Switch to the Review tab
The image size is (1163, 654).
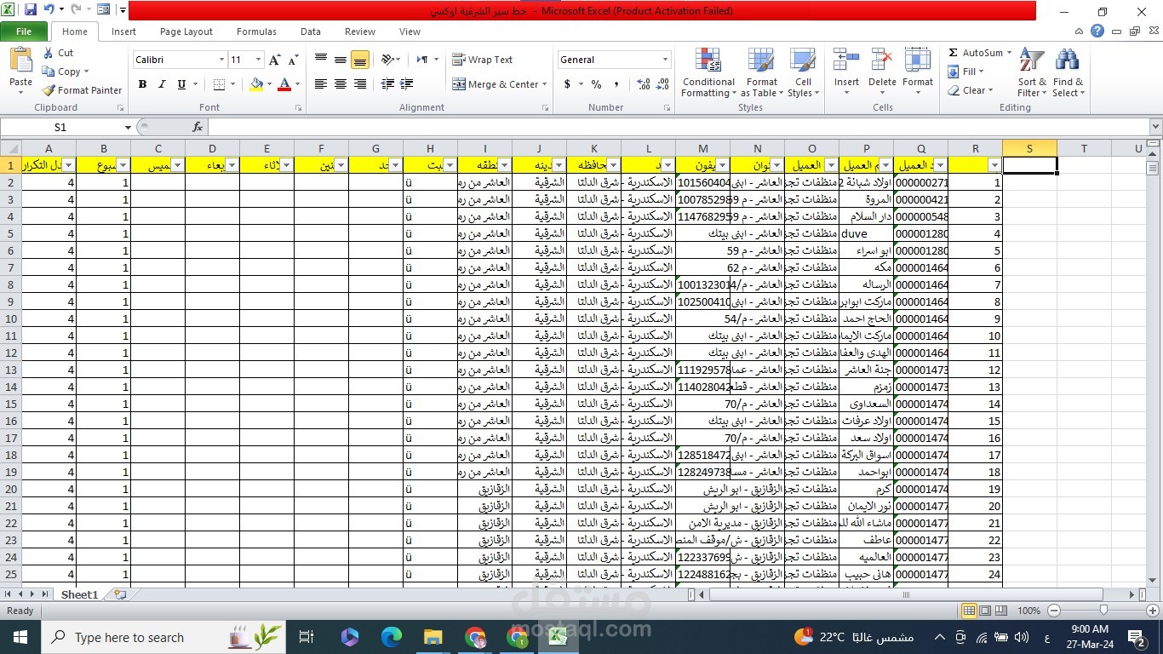point(360,32)
